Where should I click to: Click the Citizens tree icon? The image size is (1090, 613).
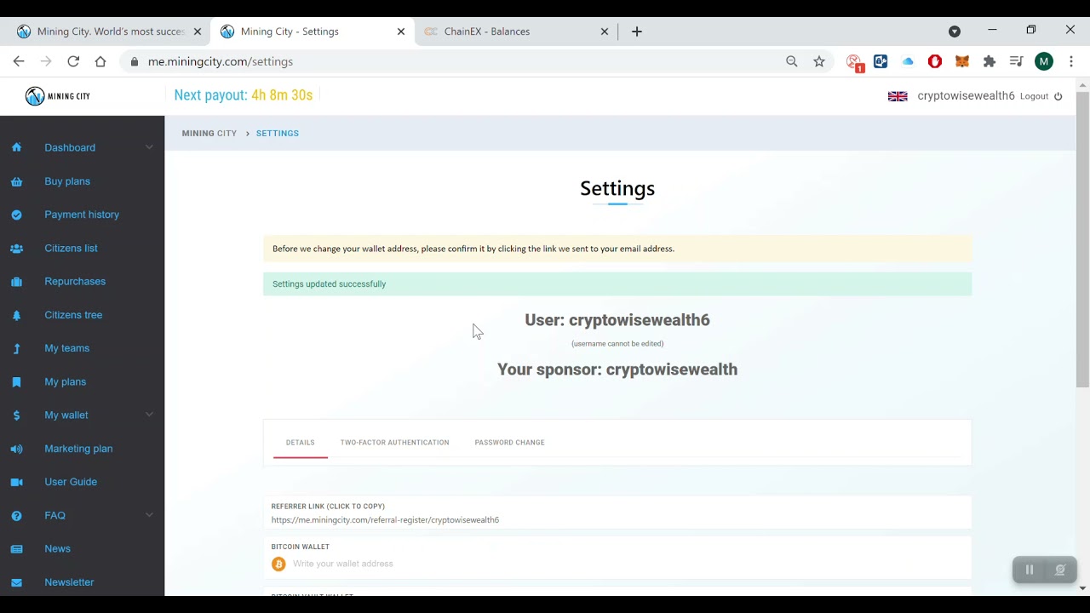(x=16, y=315)
